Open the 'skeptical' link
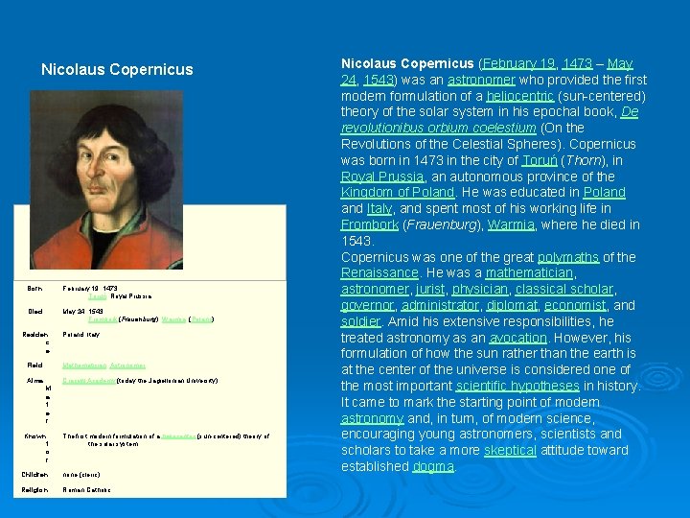This screenshot has height=518, width=690. (x=510, y=450)
